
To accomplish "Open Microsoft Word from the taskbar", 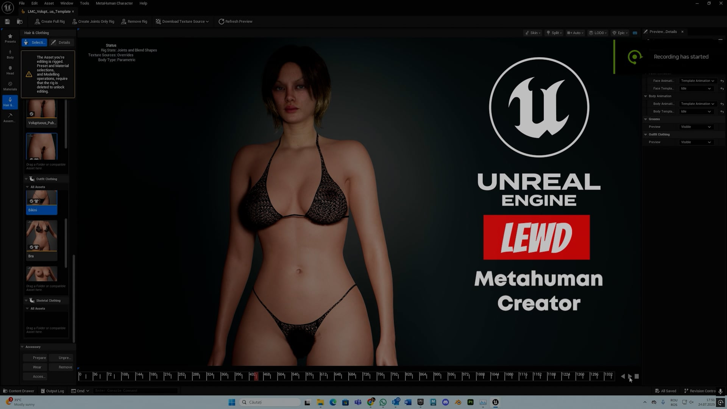I will (408, 402).
